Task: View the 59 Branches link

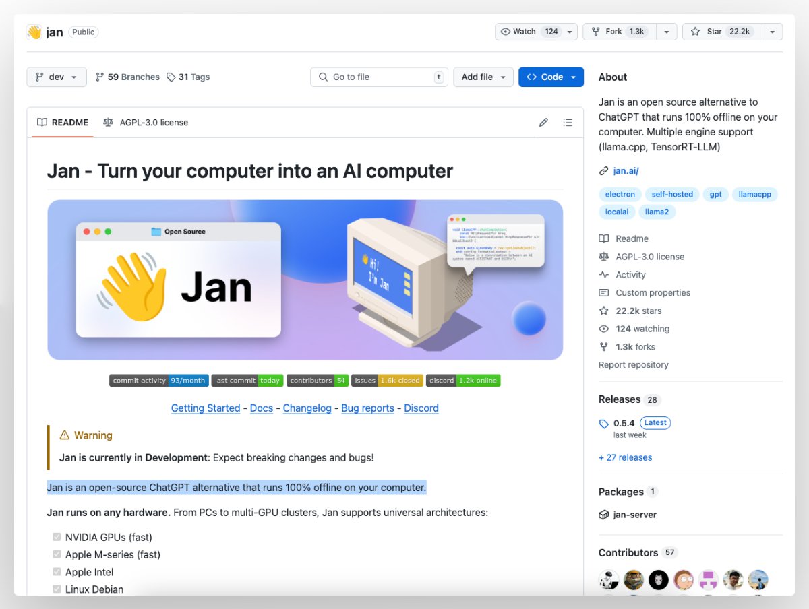Action: (127, 77)
